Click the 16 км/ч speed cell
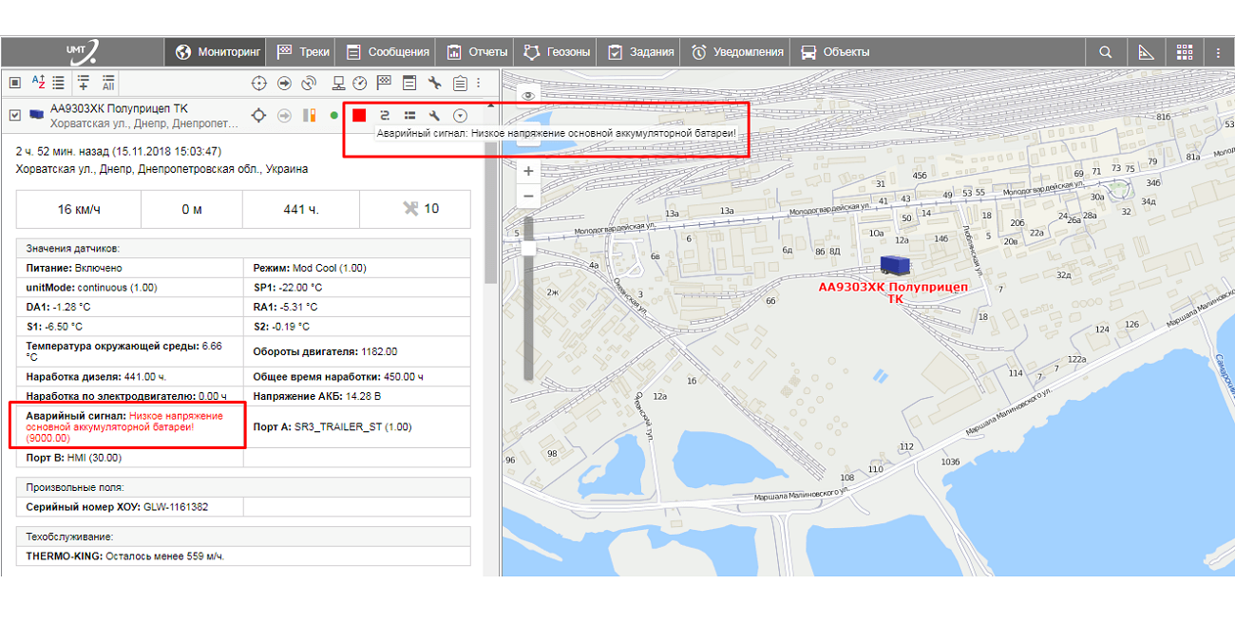Image resolution: width=1235 pixels, height=622 pixels. point(78,209)
